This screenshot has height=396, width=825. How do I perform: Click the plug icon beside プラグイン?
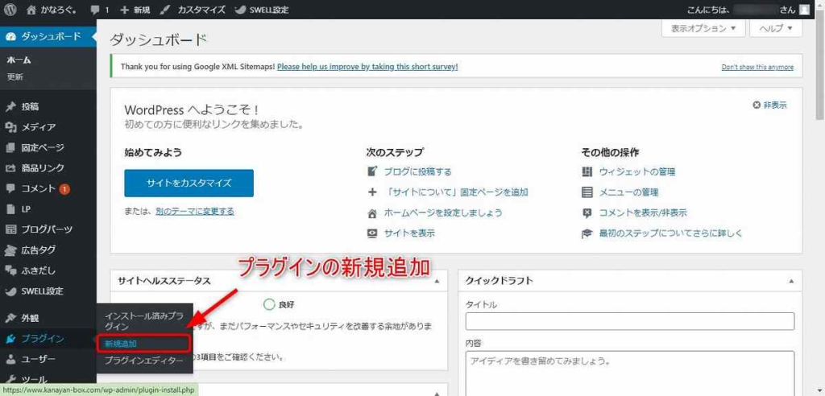coord(10,339)
